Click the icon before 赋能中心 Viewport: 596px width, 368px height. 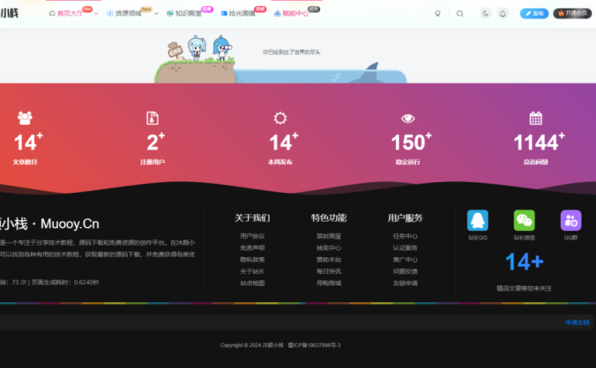(278, 13)
